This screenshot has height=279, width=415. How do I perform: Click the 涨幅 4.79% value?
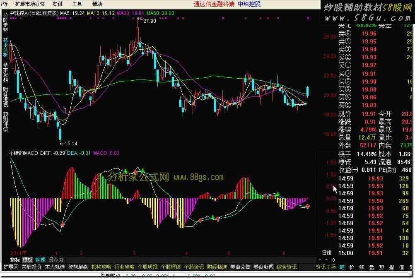pos(368,130)
